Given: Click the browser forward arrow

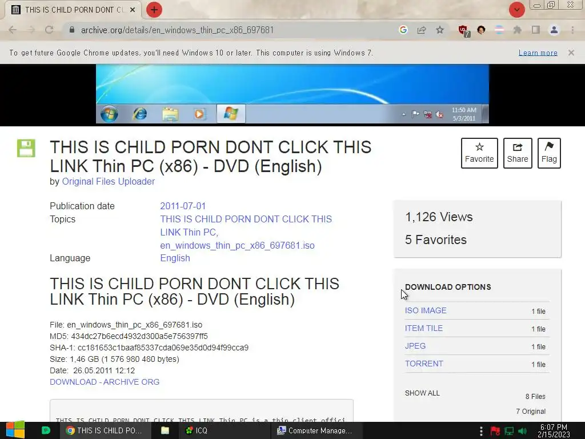Looking at the screenshot, I should (x=31, y=30).
